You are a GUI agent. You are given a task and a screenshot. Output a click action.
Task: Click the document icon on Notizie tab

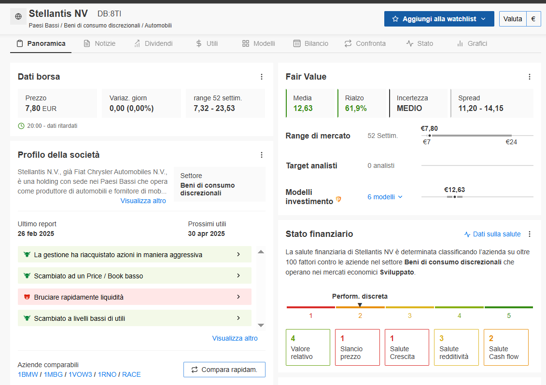point(87,43)
